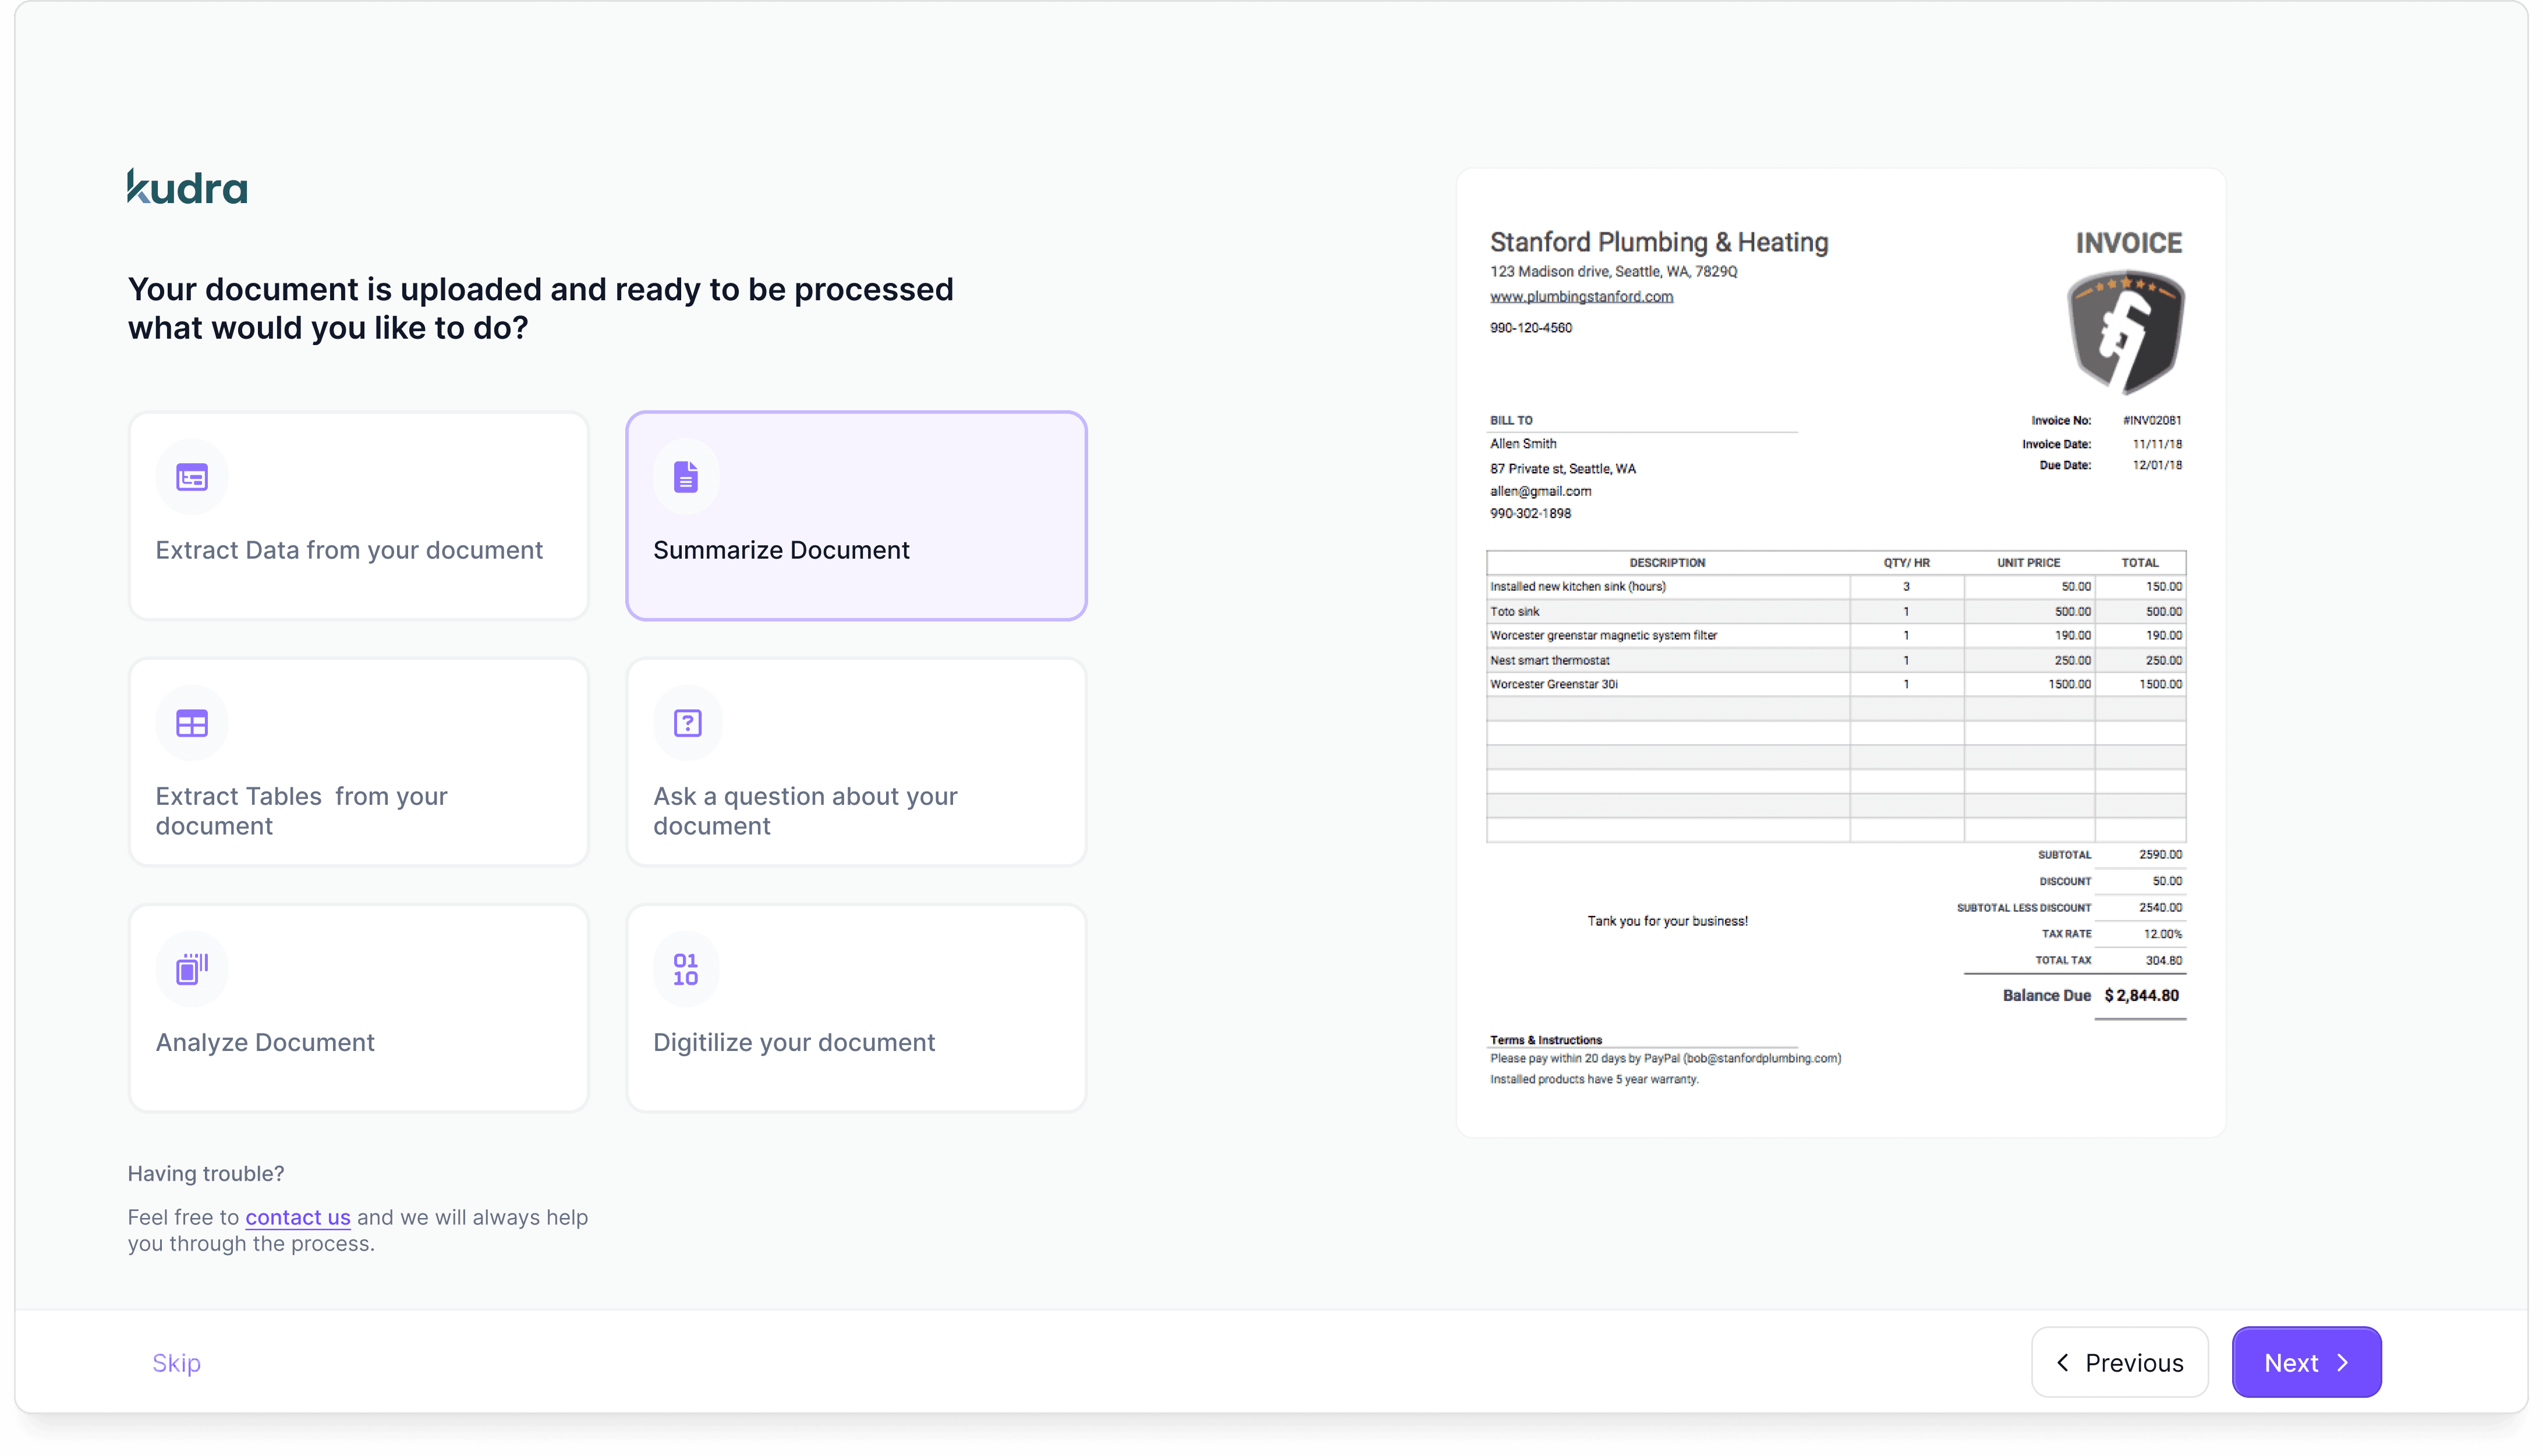Open the contact us link
The image size is (2543, 1456).
point(297,1217)
